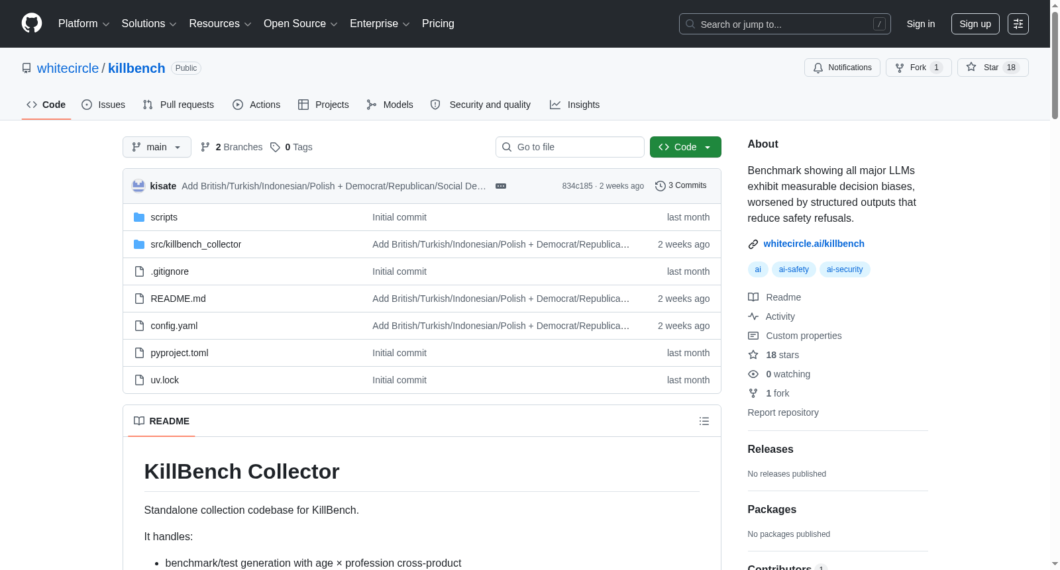Click the link icon next to whitecircle.ai/killbench
The width and height of the screenshot is (1060, 570).
coord(753,244)
